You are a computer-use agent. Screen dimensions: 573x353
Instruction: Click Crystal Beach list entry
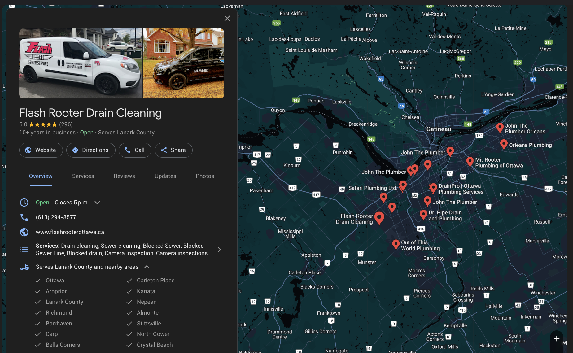point(155,345)
